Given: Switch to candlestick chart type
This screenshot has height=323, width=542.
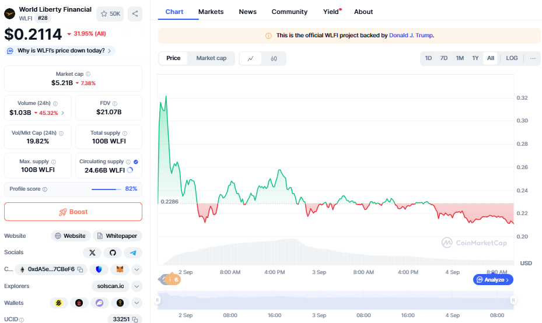Looking at the screenshot, I should pyautogui.click(x=274, y=58).
